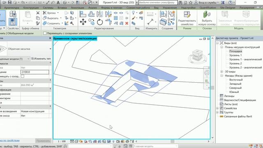This screenshot has height=148, width=263.
Task: Open the navigation wheel in the view
Action: point(207,73)
